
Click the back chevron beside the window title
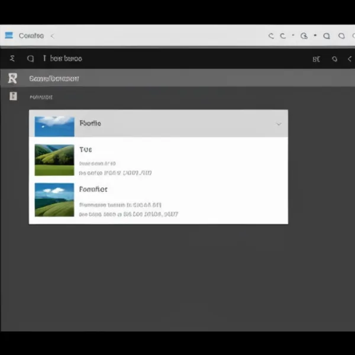(x=52, y=36)
